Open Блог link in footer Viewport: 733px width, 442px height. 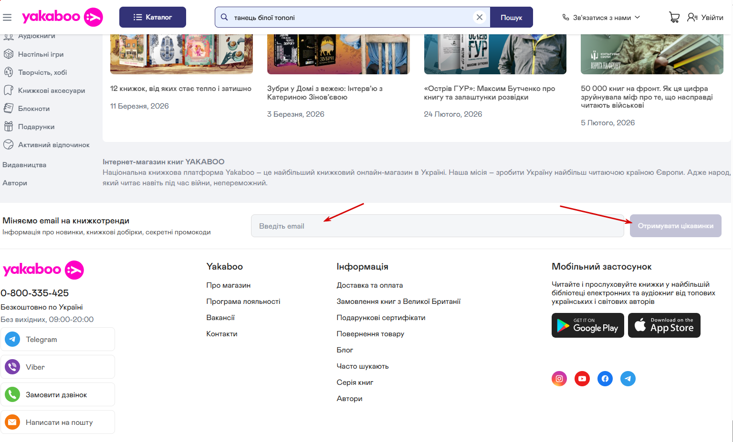345,350
